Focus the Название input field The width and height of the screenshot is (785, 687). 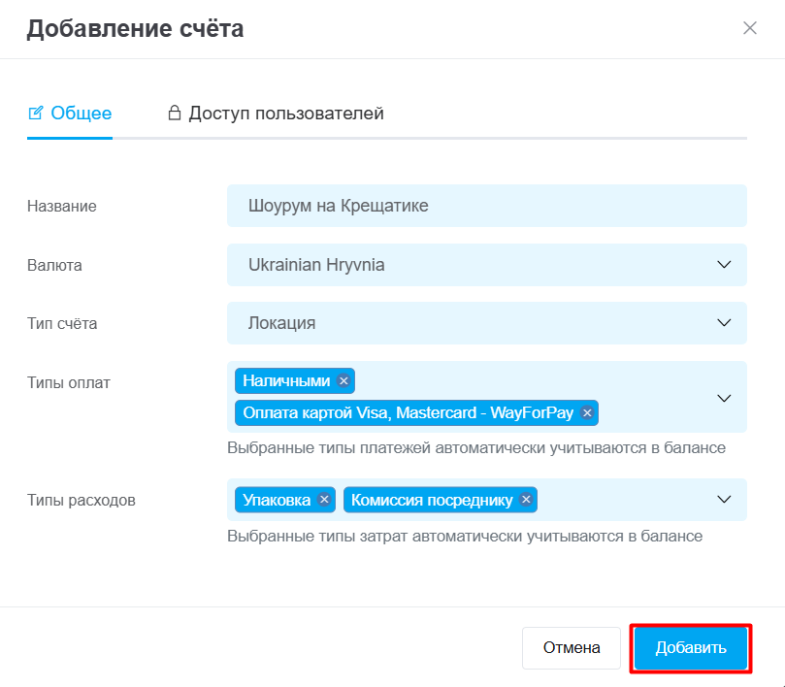[485, 206]
